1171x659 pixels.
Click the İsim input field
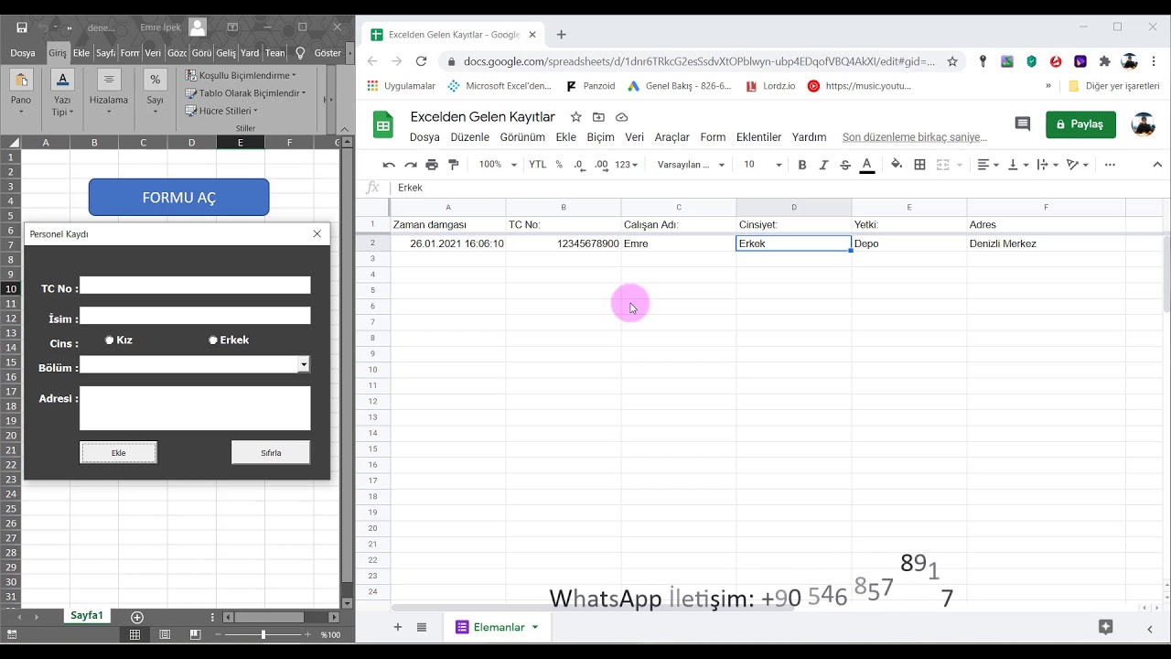tap(195, 316)
